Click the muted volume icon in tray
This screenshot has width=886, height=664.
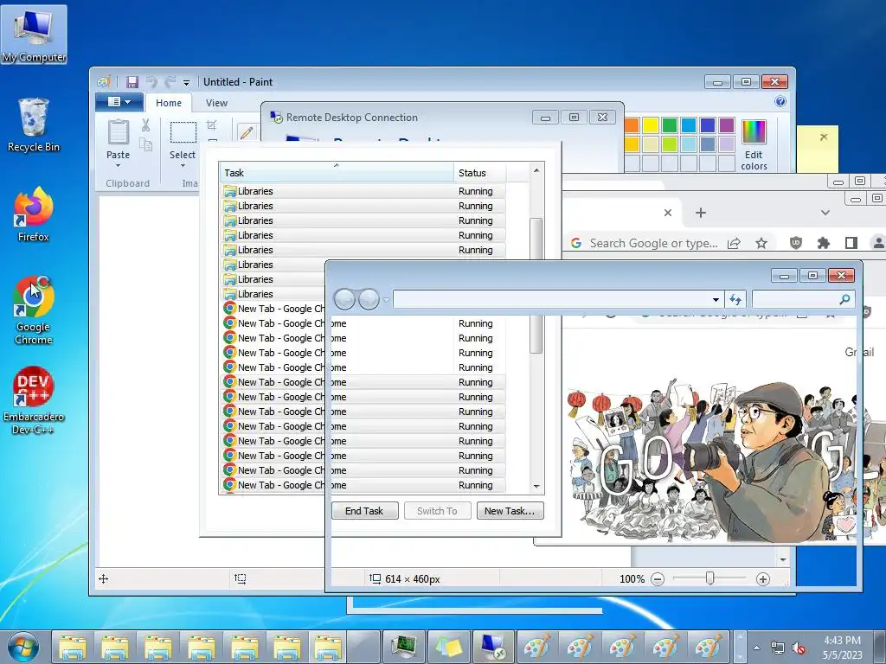pyautogui.click(x=799, y=648)
